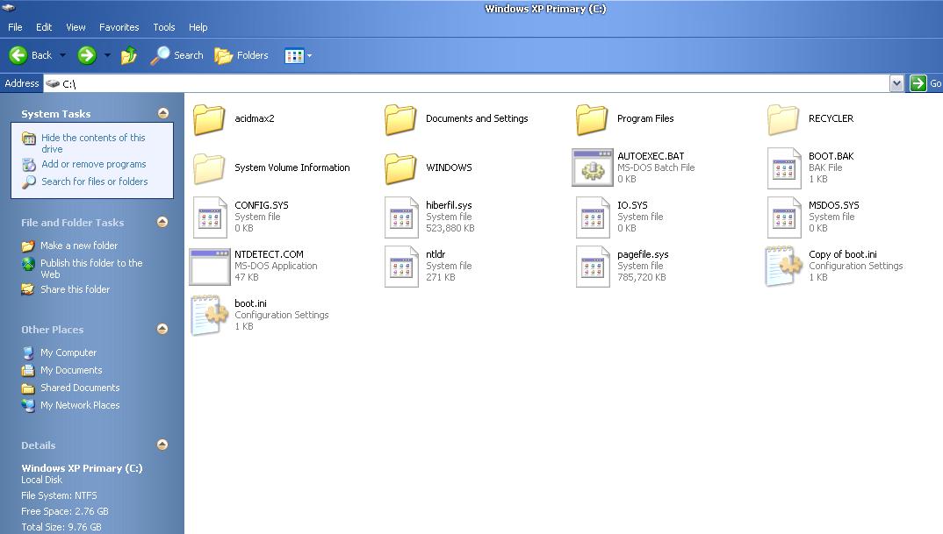Collapse the System Tasks panel

163,113
